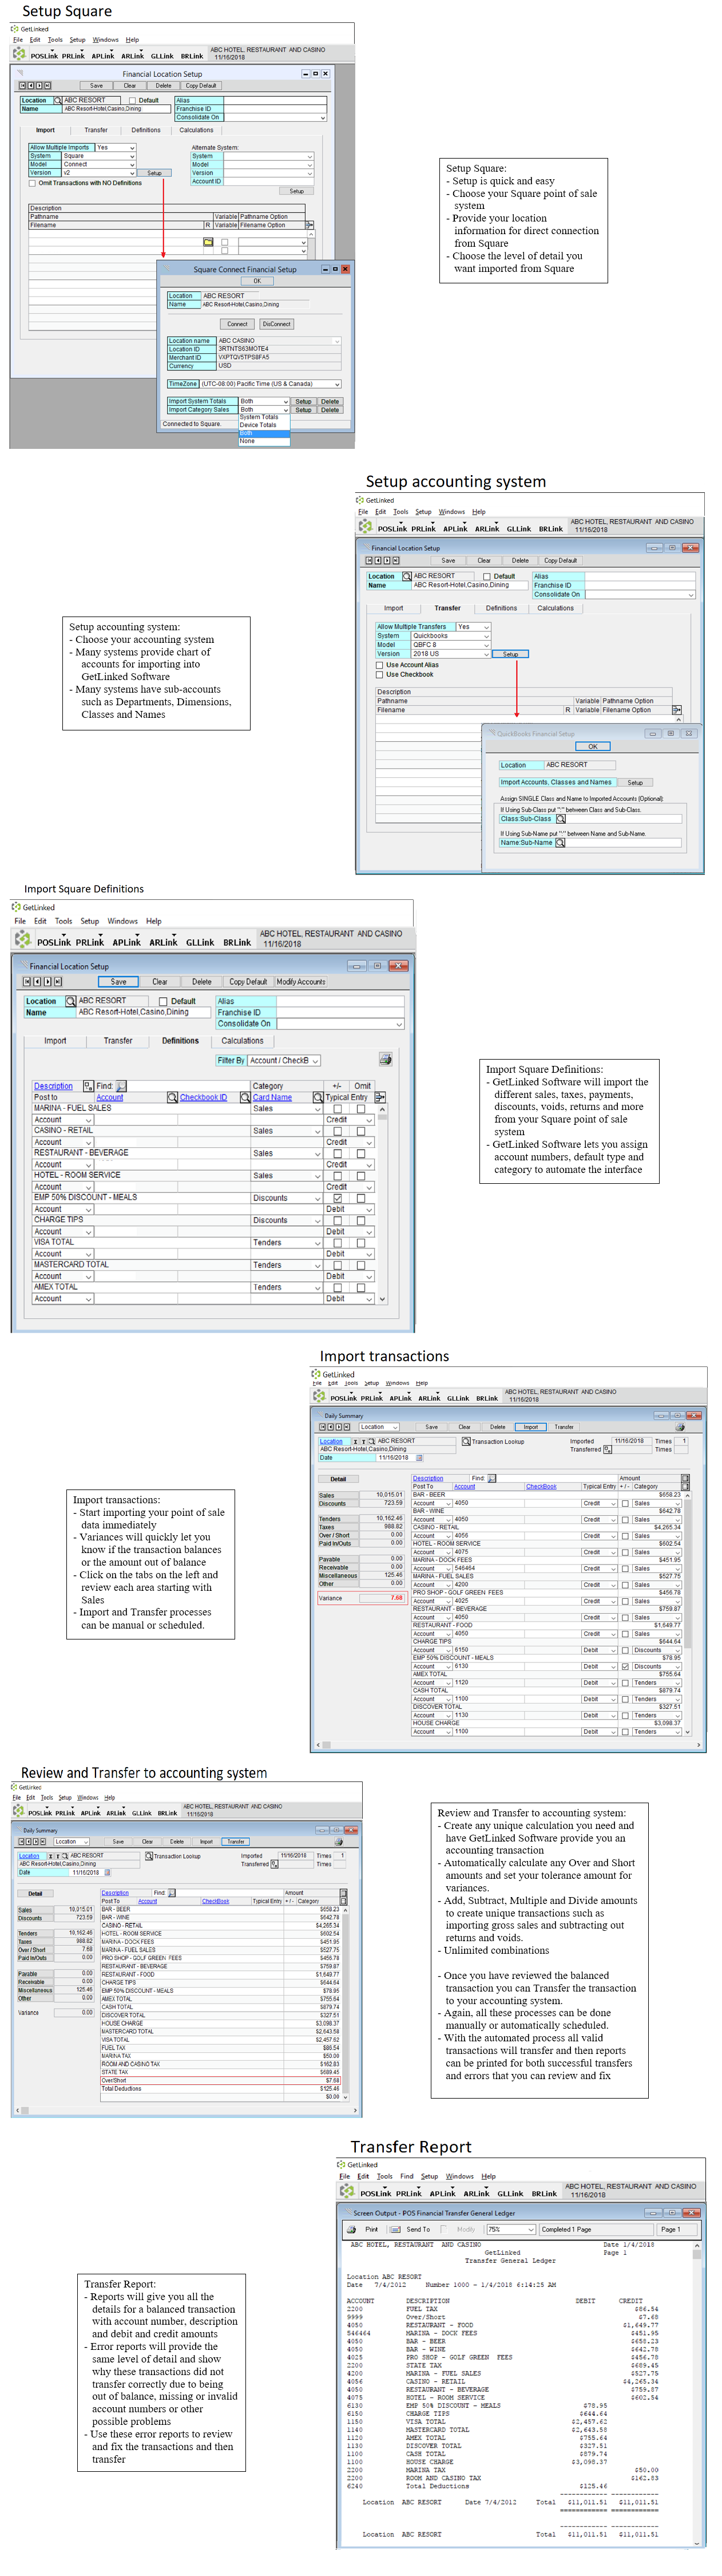The height and width of the screenshot is (2576, 722).
Task: Click the printer icon in Import Square Definitions window
Action: pyautogui.click(x=385, y=1059)
